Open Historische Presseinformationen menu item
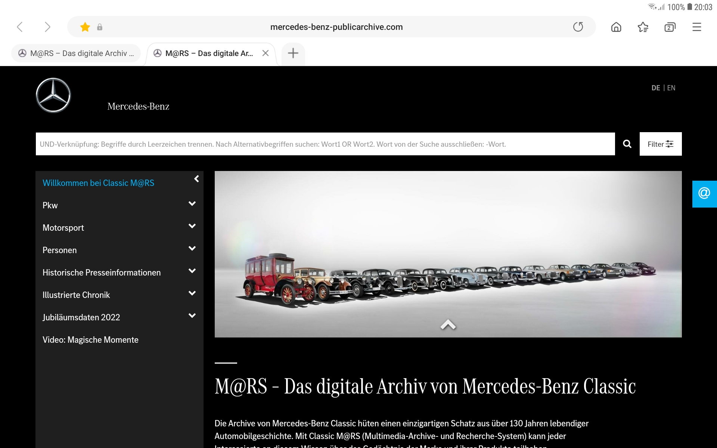The width and height of the screenshot is (717, 448). [x=102, y=273]
